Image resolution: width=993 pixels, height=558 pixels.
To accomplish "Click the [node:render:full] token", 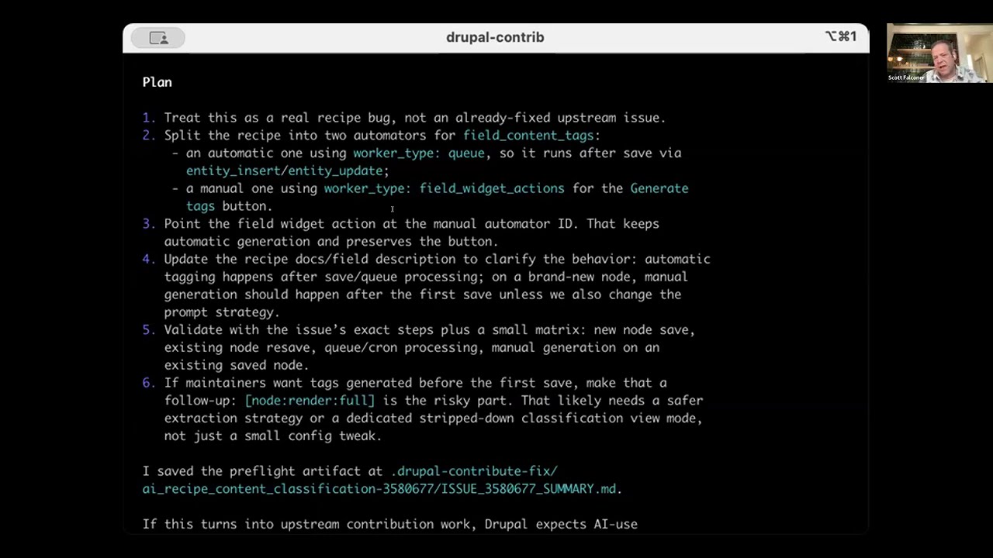I will [x=310, y=401].
